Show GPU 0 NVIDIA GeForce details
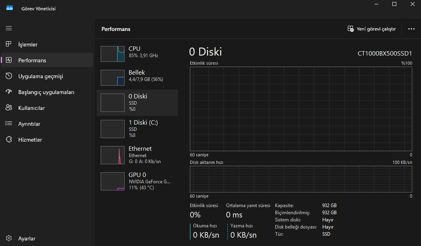Image resolution: width=421 pixels, height=246 pixels. (137, 181)
